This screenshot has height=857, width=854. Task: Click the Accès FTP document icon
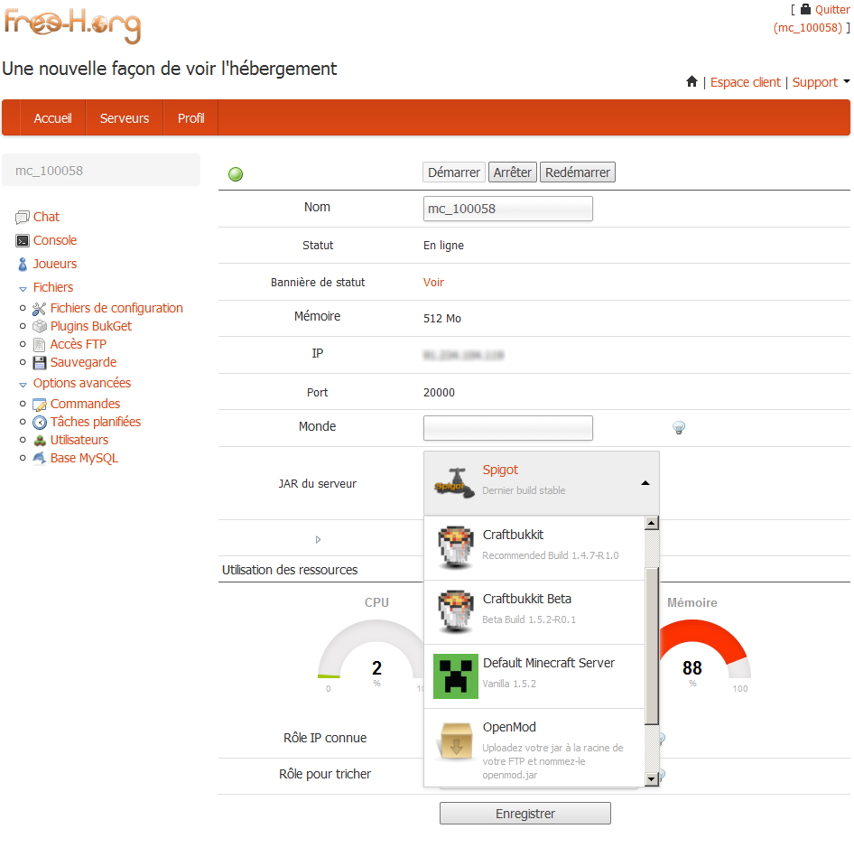click(x=39, y=345)
